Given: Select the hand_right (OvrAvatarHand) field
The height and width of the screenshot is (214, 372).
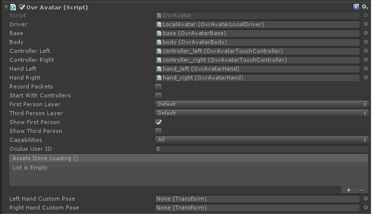Looking at the screenshot, I should [257, 78].
